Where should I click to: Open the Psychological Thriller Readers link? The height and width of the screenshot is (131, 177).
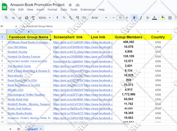pos(26,95)
